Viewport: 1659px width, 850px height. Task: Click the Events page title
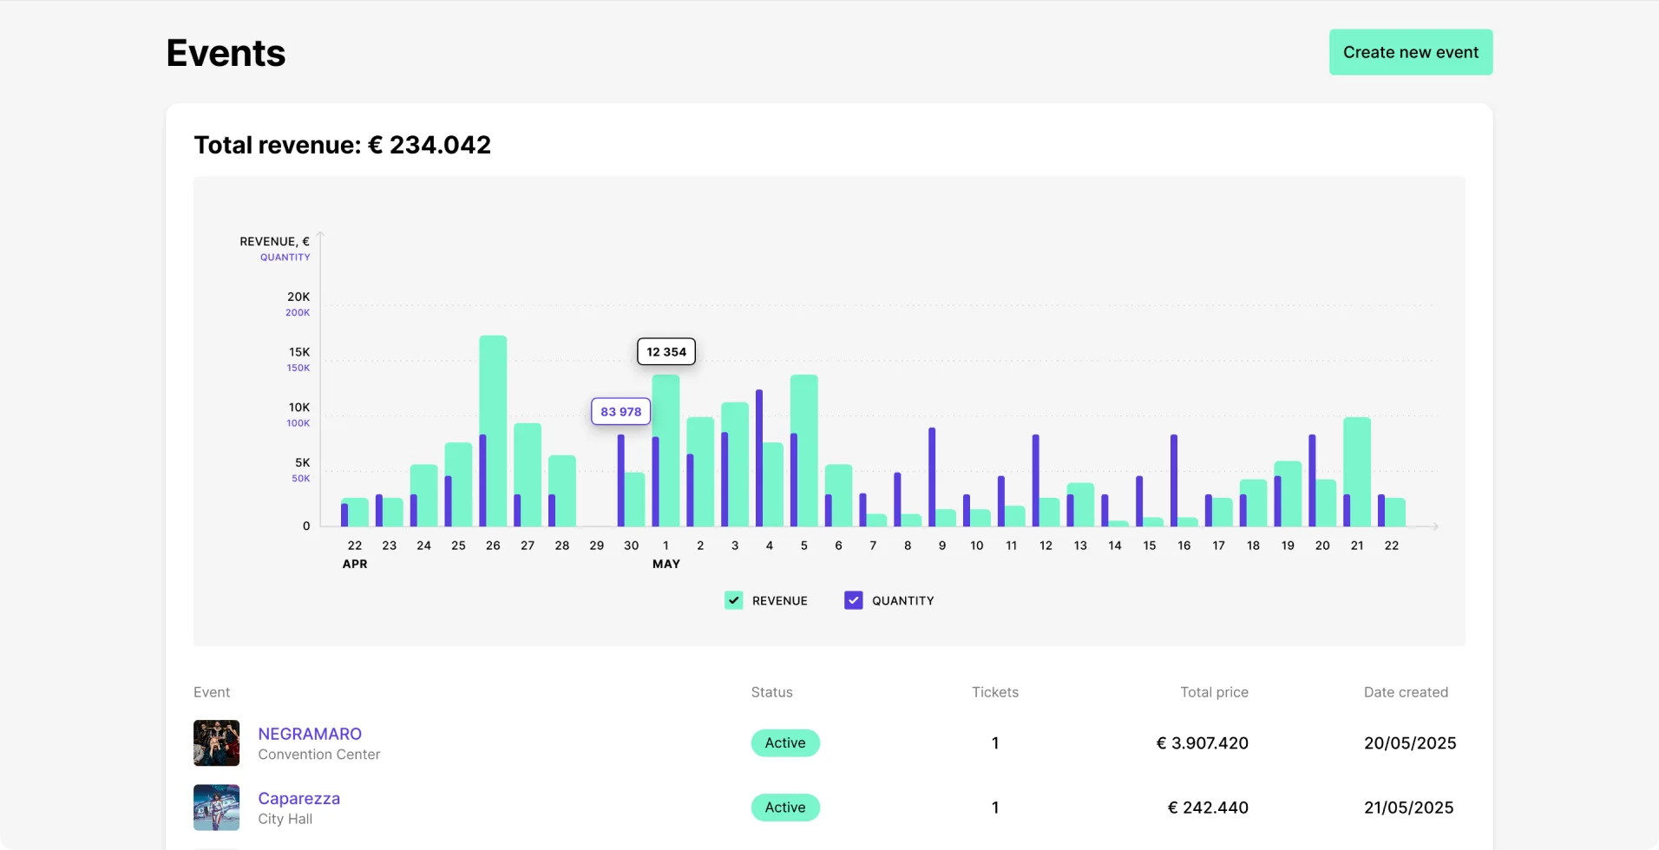[x=226, y=53]
